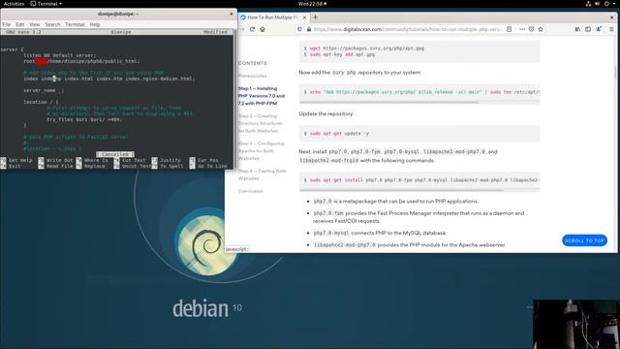Viewport: 620px width, 349px height.
Task: Click the server_name line in nano
Action: pos(44,90)
